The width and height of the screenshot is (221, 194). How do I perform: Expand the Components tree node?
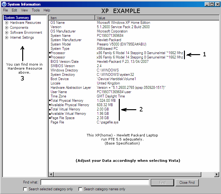point(7,28)
